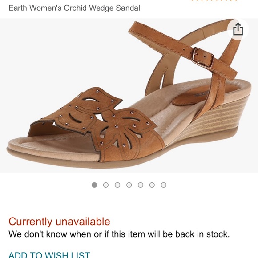The width and height of the screenshot is (258, 258).
Task: Tap the star rating at top right
Action: (x=215, y=0)
